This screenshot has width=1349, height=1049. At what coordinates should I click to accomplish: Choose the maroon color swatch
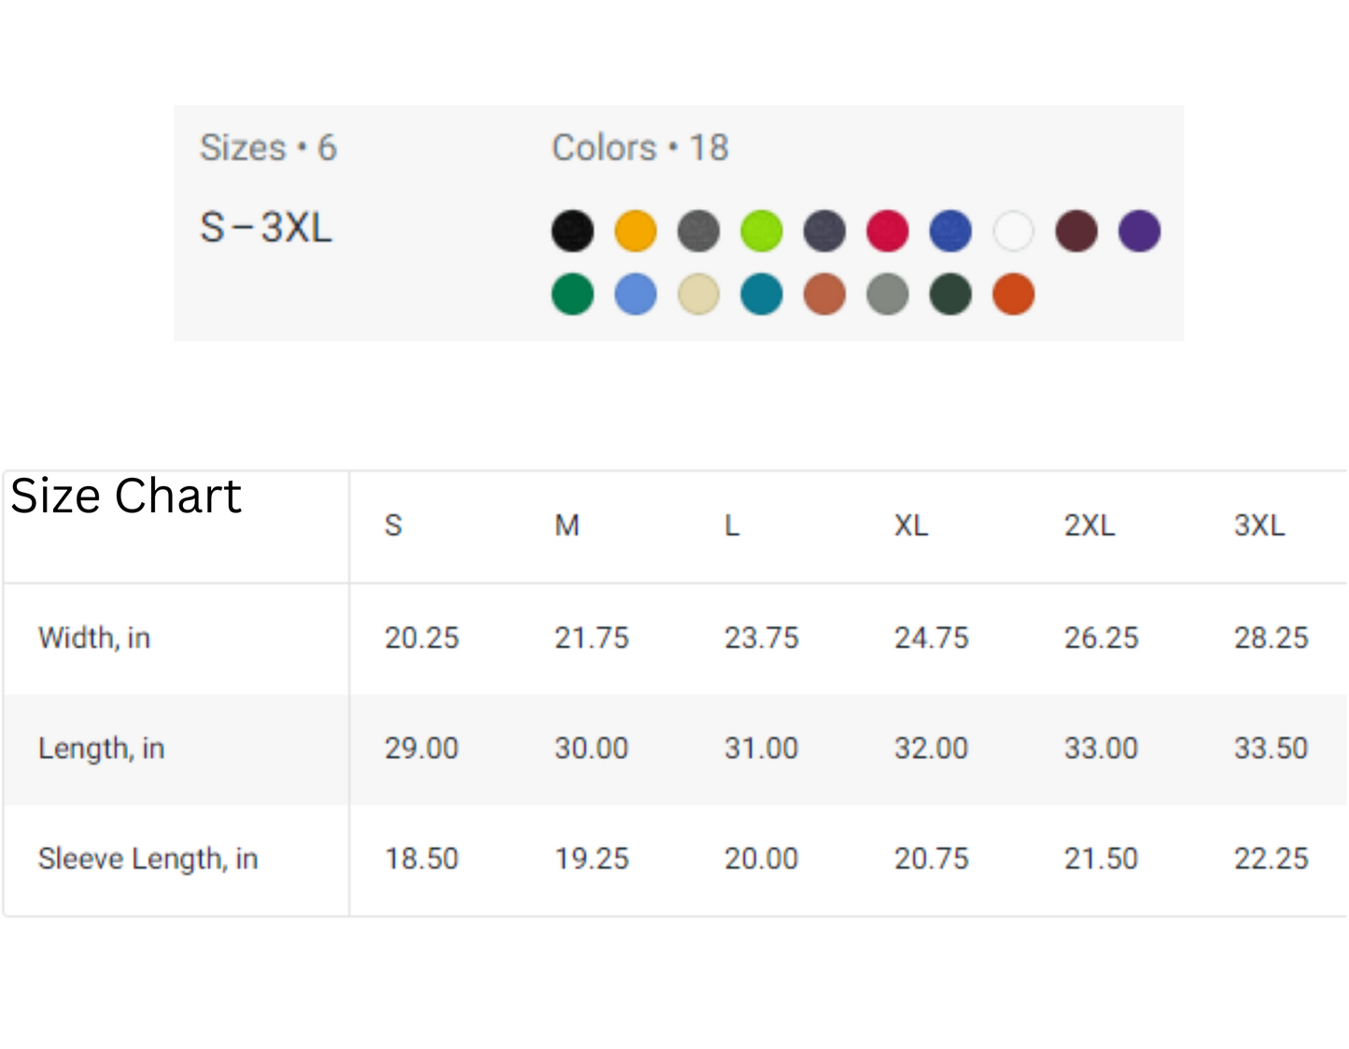(1076, 231)
